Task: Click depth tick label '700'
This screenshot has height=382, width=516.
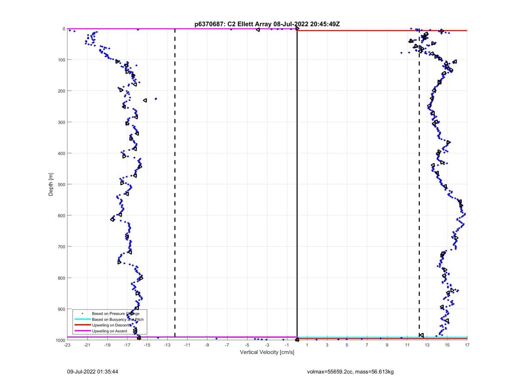Action: (x=61, y=247)
